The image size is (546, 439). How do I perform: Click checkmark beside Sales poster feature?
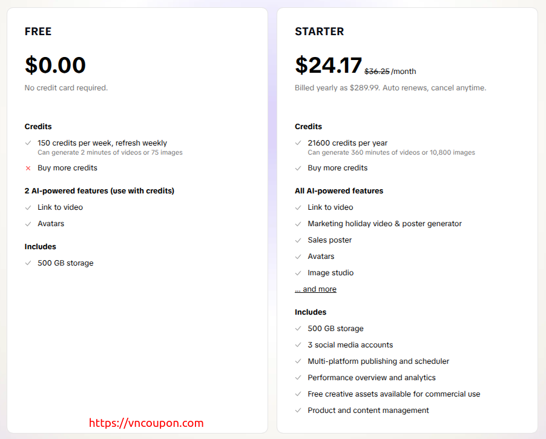[298, 240]
